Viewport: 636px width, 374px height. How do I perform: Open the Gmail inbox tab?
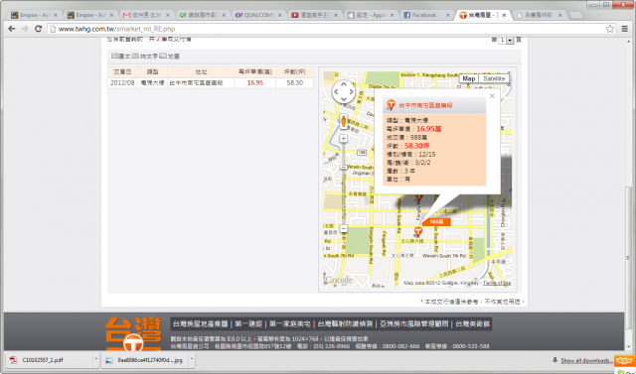(147, 15)
